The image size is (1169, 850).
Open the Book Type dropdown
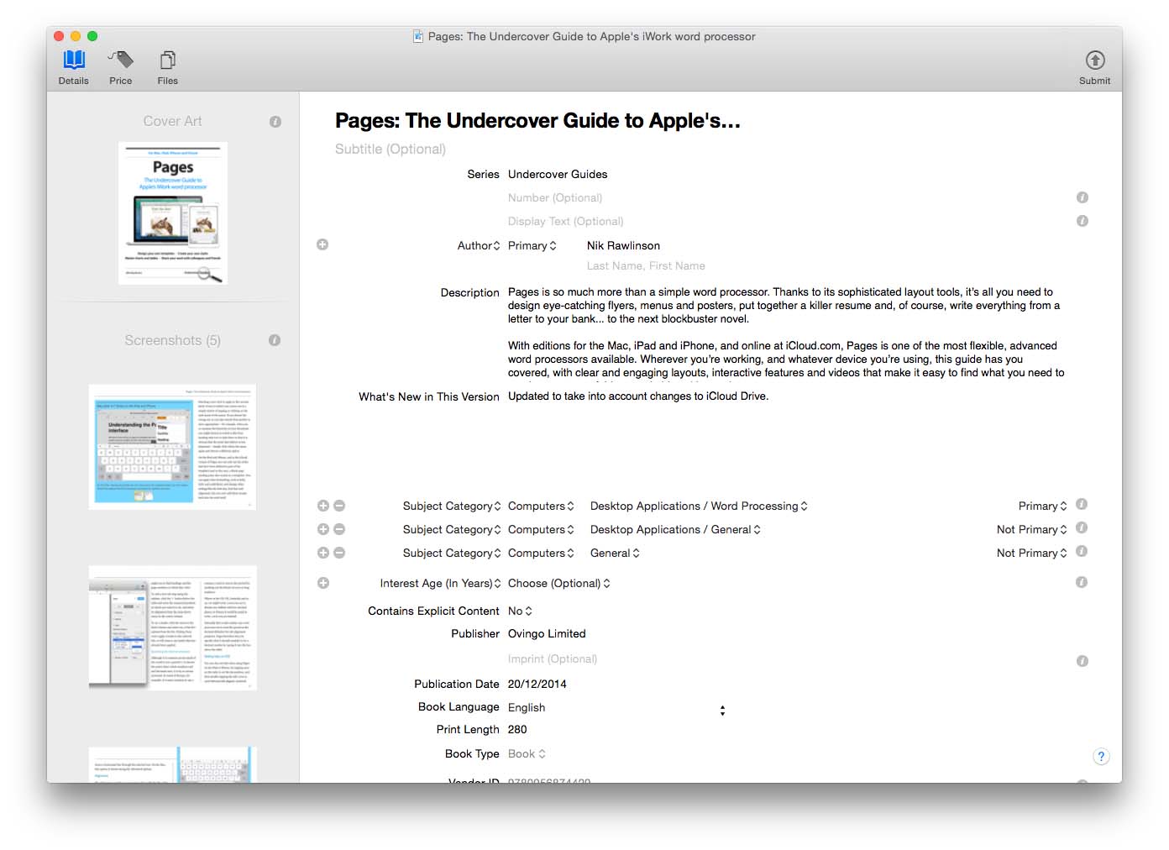[527, 753]
